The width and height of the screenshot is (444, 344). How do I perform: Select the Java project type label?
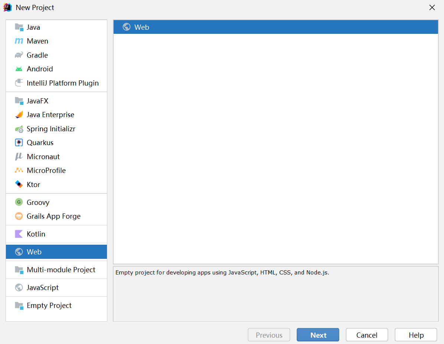tap(33, 27)
